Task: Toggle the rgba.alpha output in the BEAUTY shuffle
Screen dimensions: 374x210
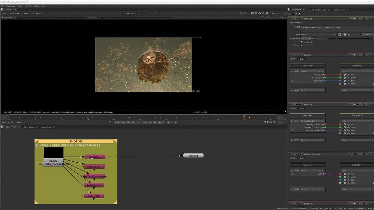Action: [x=340, y=84]
